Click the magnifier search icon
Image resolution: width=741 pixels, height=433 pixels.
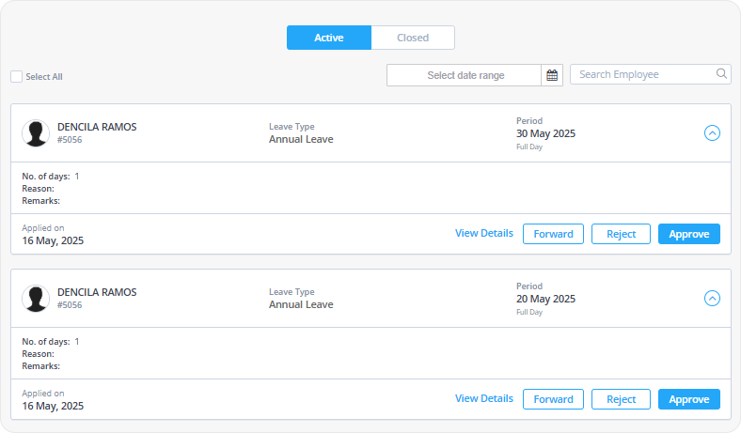click(x=721, y=73)
